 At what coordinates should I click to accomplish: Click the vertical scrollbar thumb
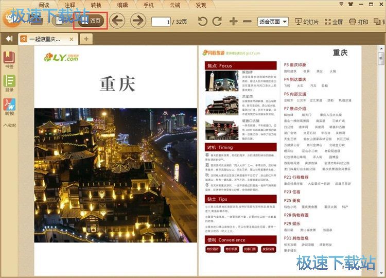click(x=381, y=59)
